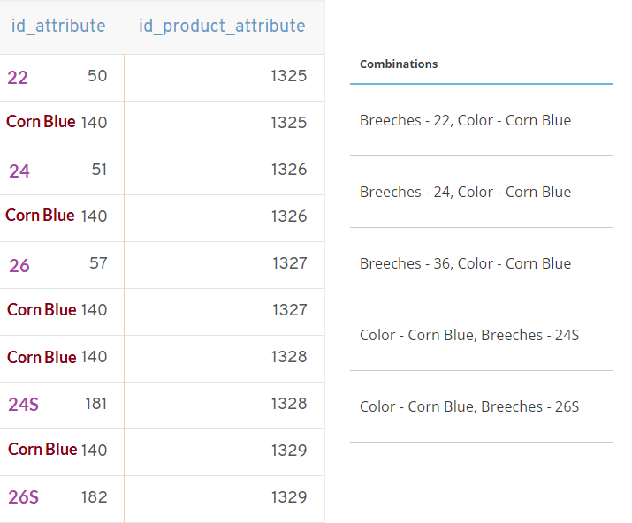Click the id_attribute value 50

point(97,76)
